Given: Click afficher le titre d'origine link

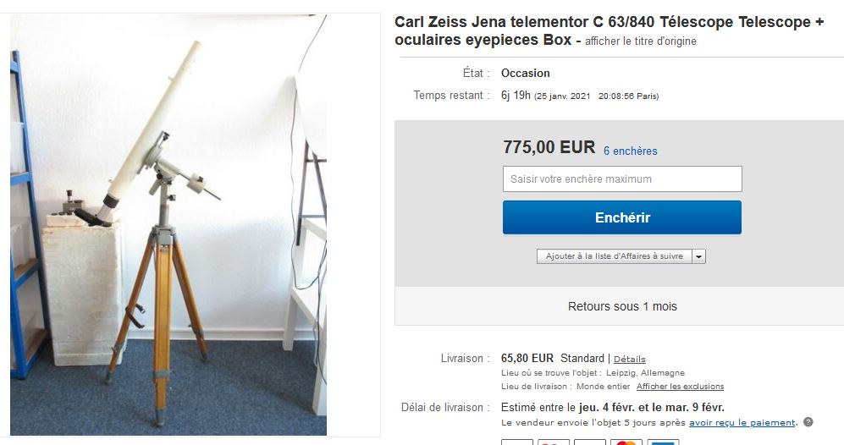Looking at the screenshot, I should tap(641, 41).
